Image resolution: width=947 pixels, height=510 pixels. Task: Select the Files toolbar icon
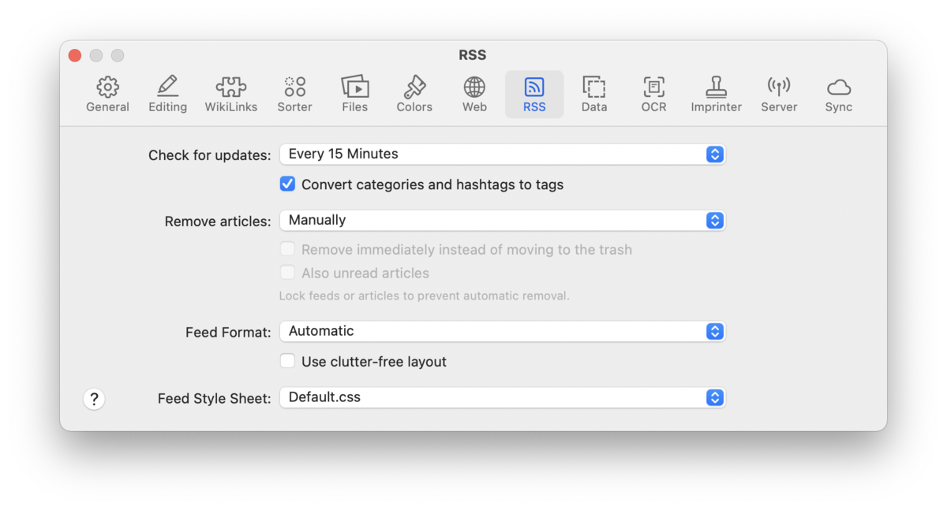coord(354,95)
